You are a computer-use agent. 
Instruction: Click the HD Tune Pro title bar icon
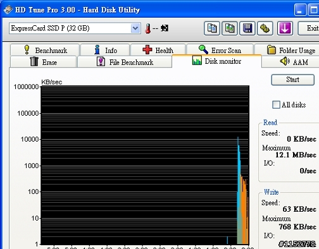(8, 10)
